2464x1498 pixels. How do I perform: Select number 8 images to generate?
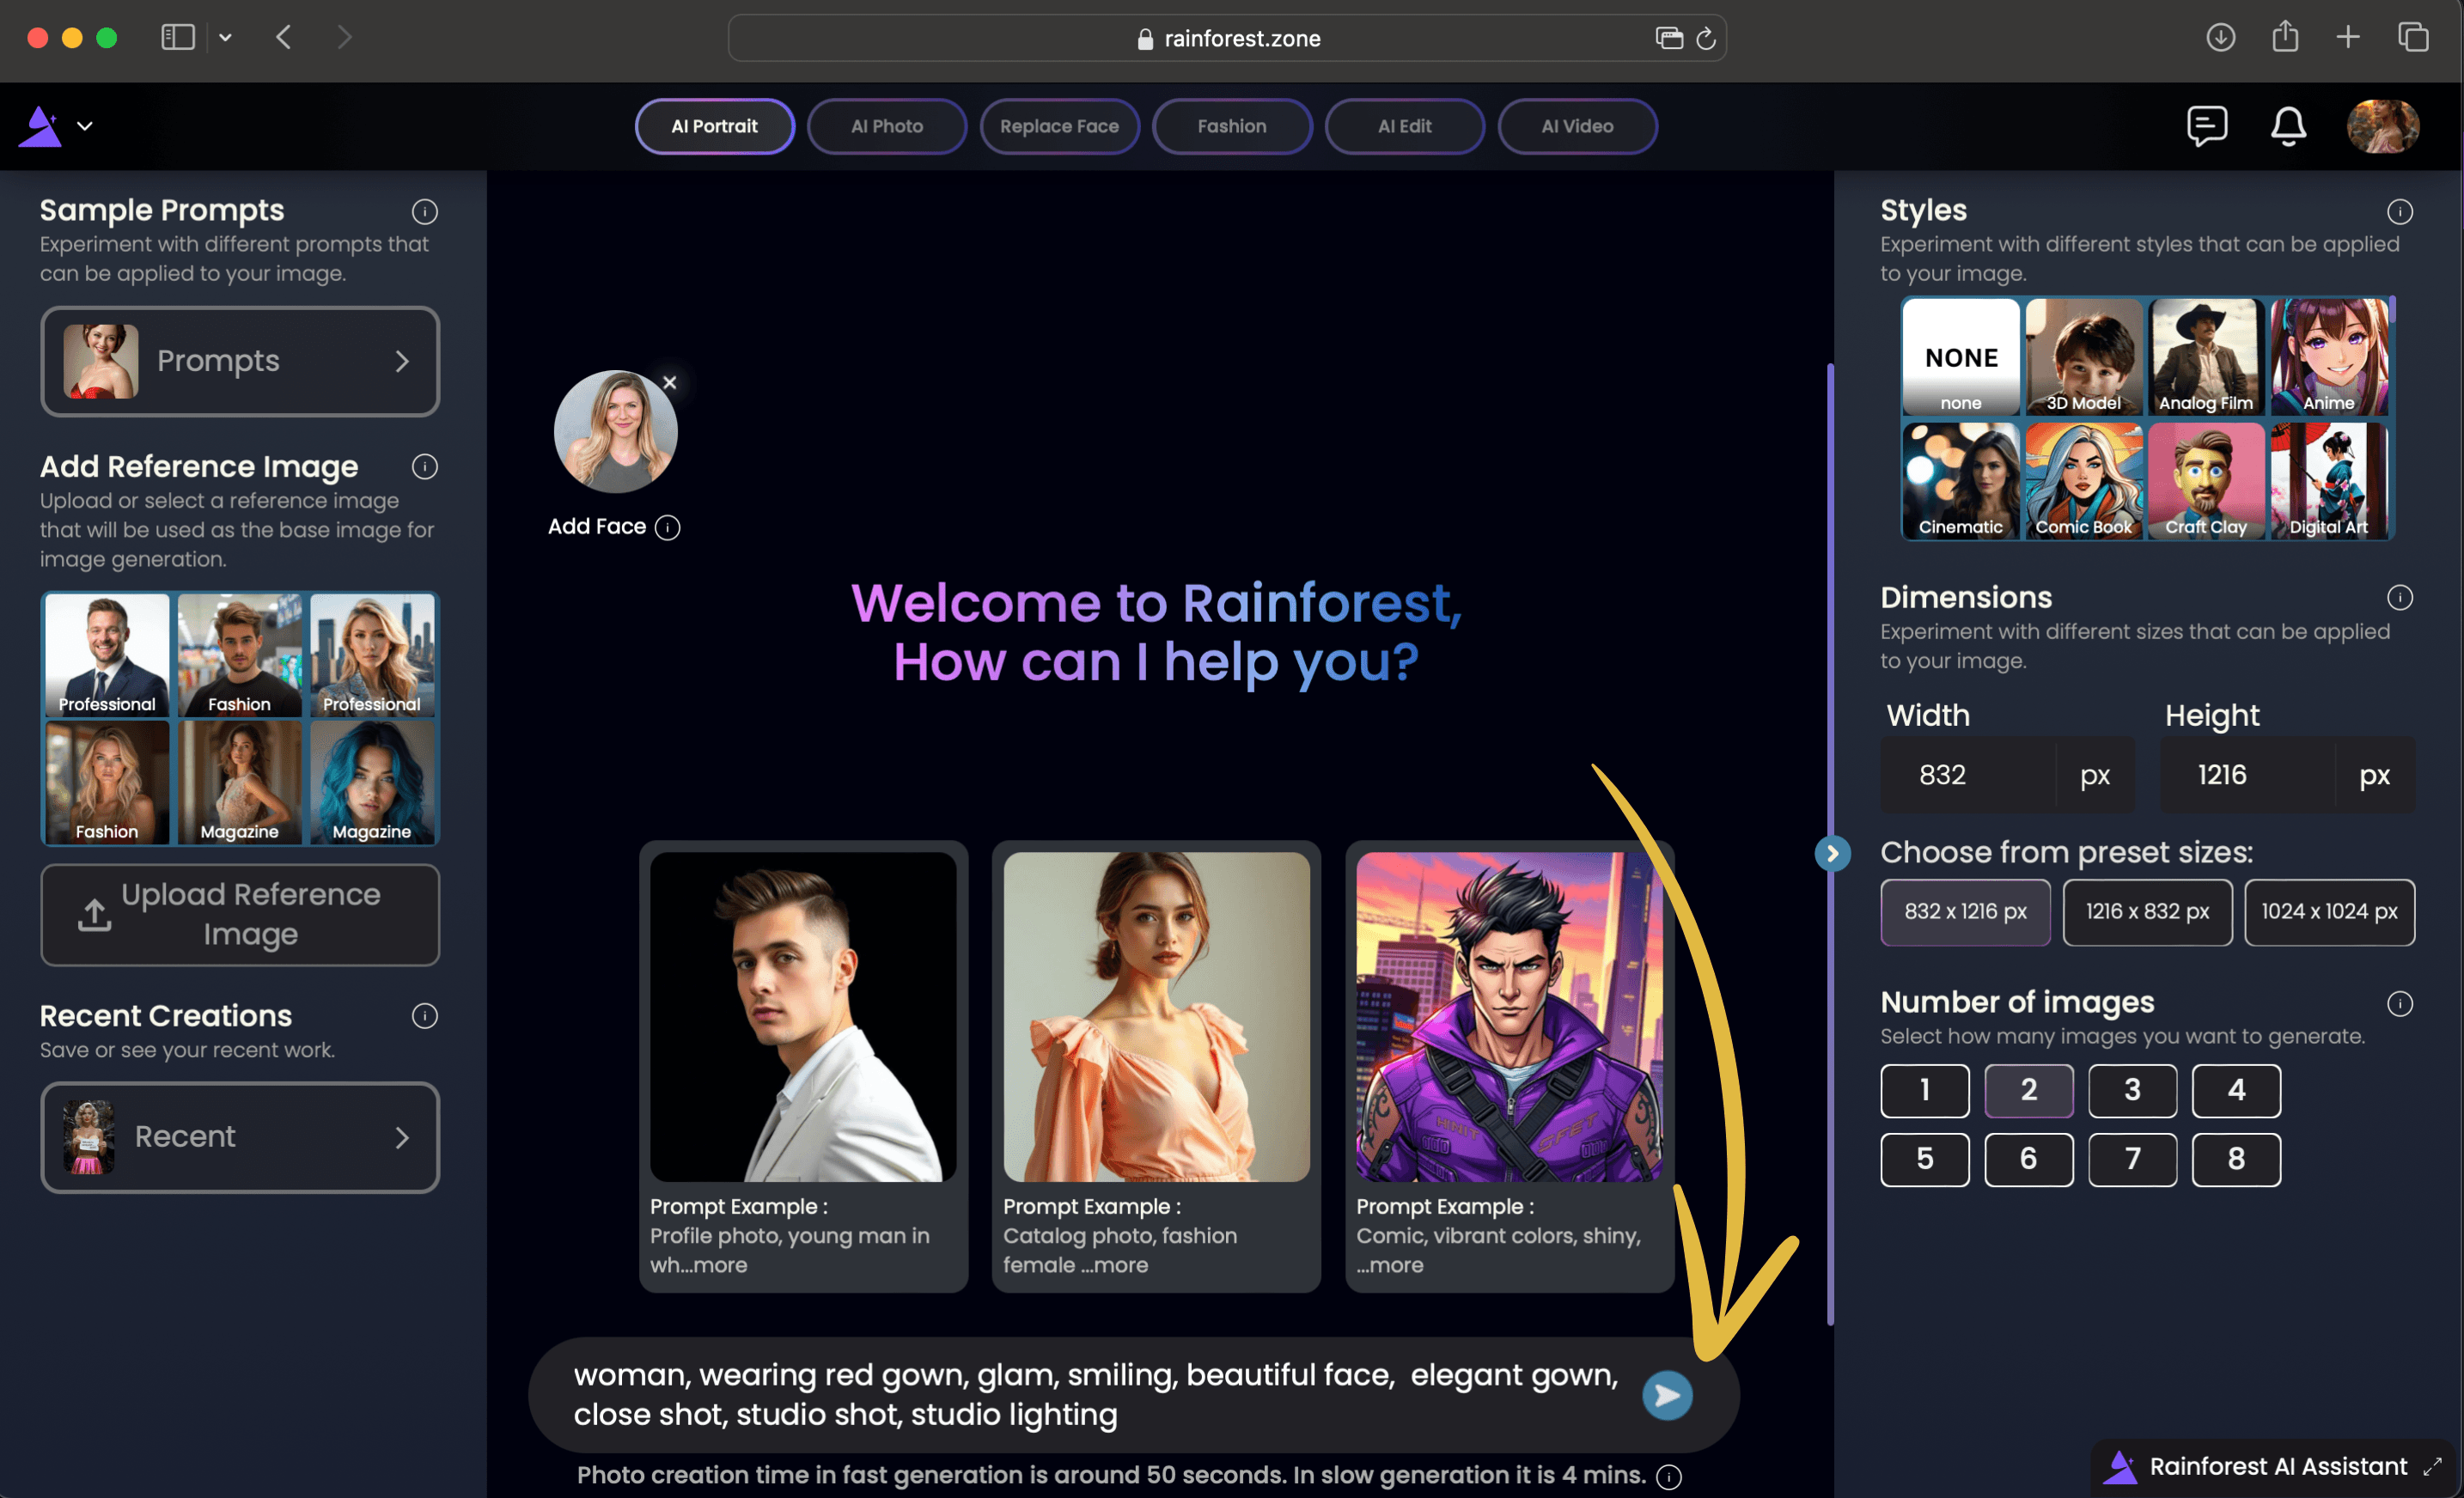pos(2235,1158)
